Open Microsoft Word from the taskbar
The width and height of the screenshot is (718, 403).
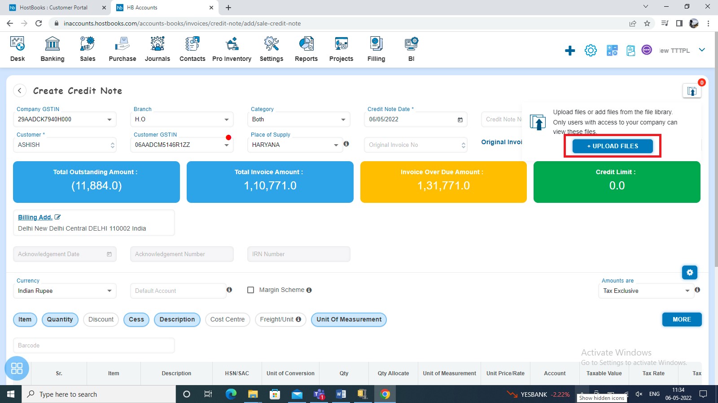[x=341, y=394]
